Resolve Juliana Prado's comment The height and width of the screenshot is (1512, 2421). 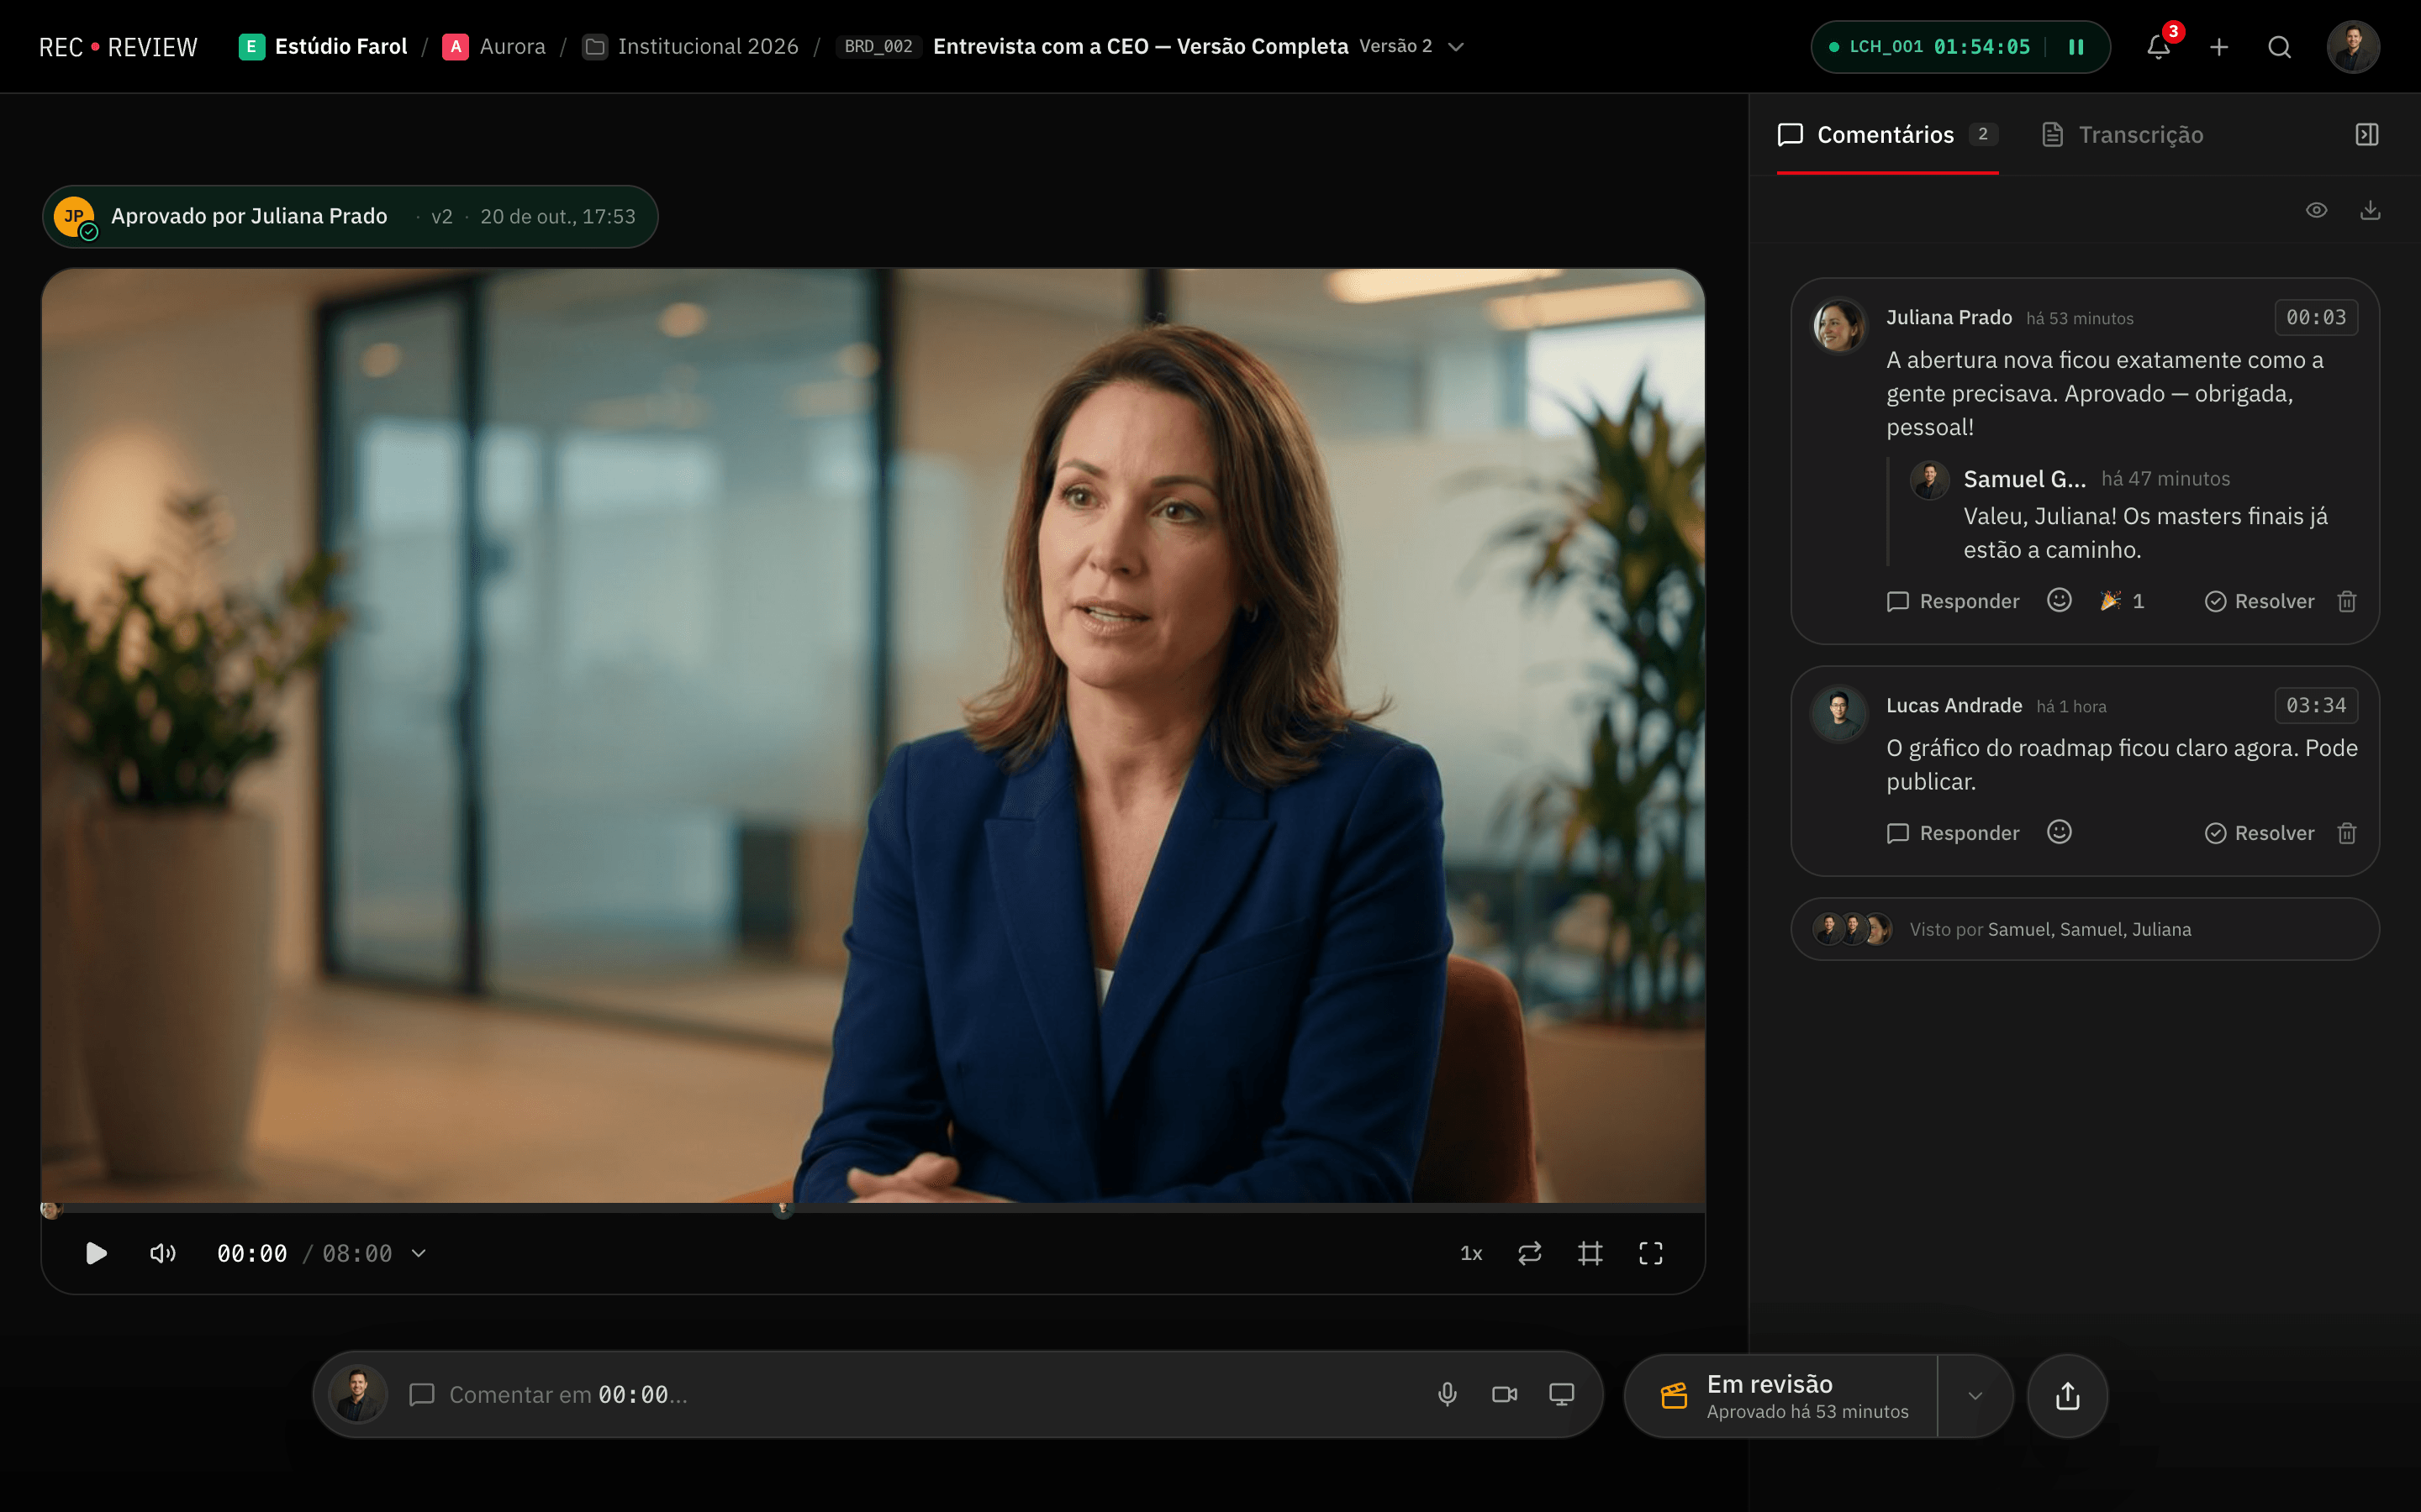pyautogui.click(x=2259, y=601)
